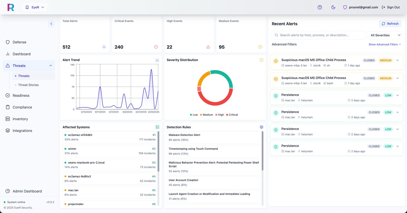Click the info icon in Medium Events card
The image size is (407, 213).
tap(260, 47)
